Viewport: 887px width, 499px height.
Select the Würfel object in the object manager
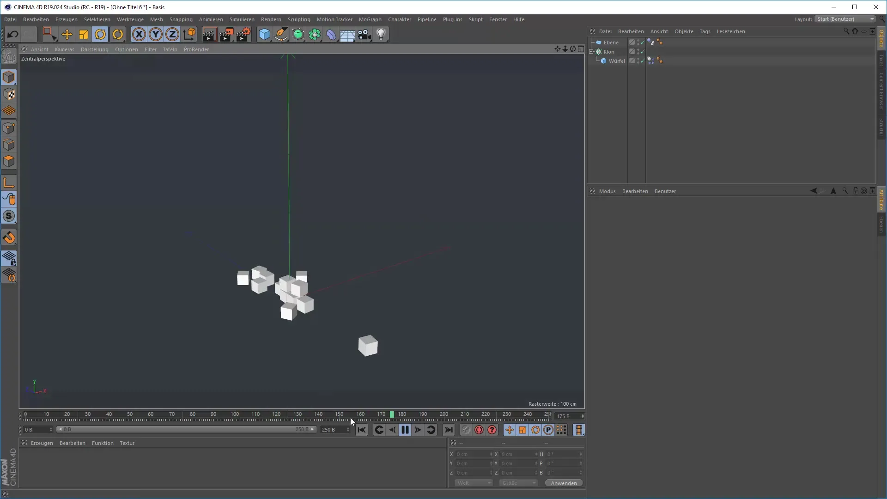(616, 61)
